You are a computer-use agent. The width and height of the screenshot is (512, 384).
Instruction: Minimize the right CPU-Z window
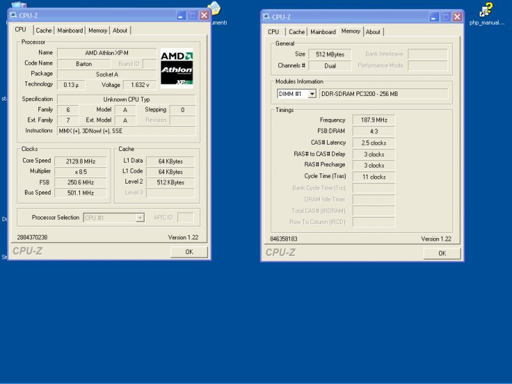pos(434,17)
